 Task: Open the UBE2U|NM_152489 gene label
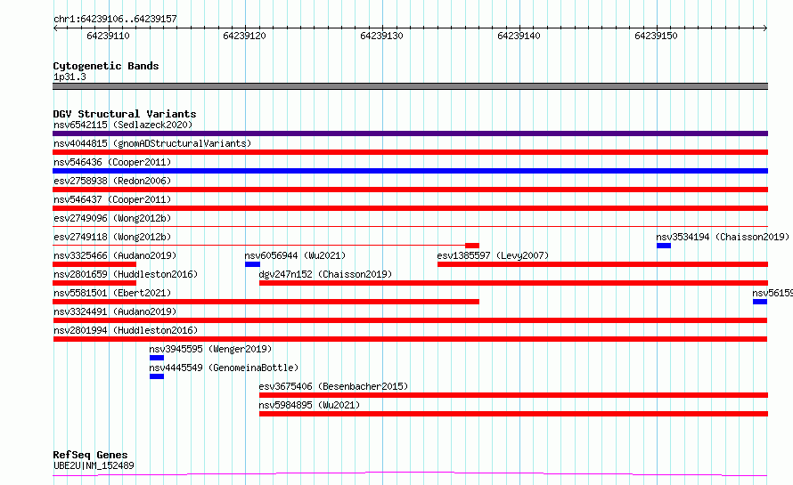[94, 465]
